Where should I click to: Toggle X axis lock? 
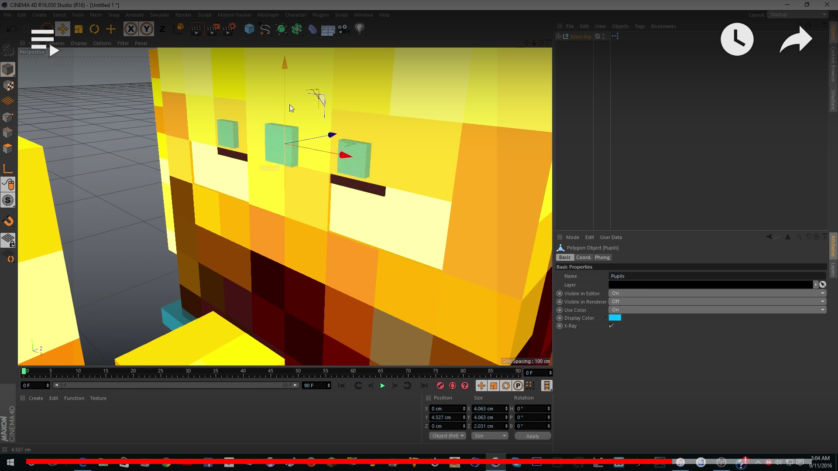click(131, 29)
